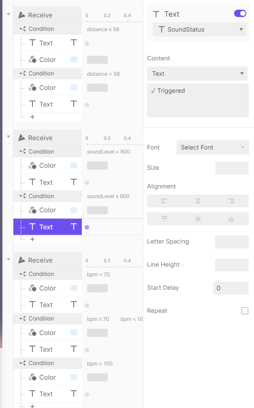Enable the Repeat checkbox
Image resolution: width=254 pixels, height=408 pixels.
[x=245, y=311]
